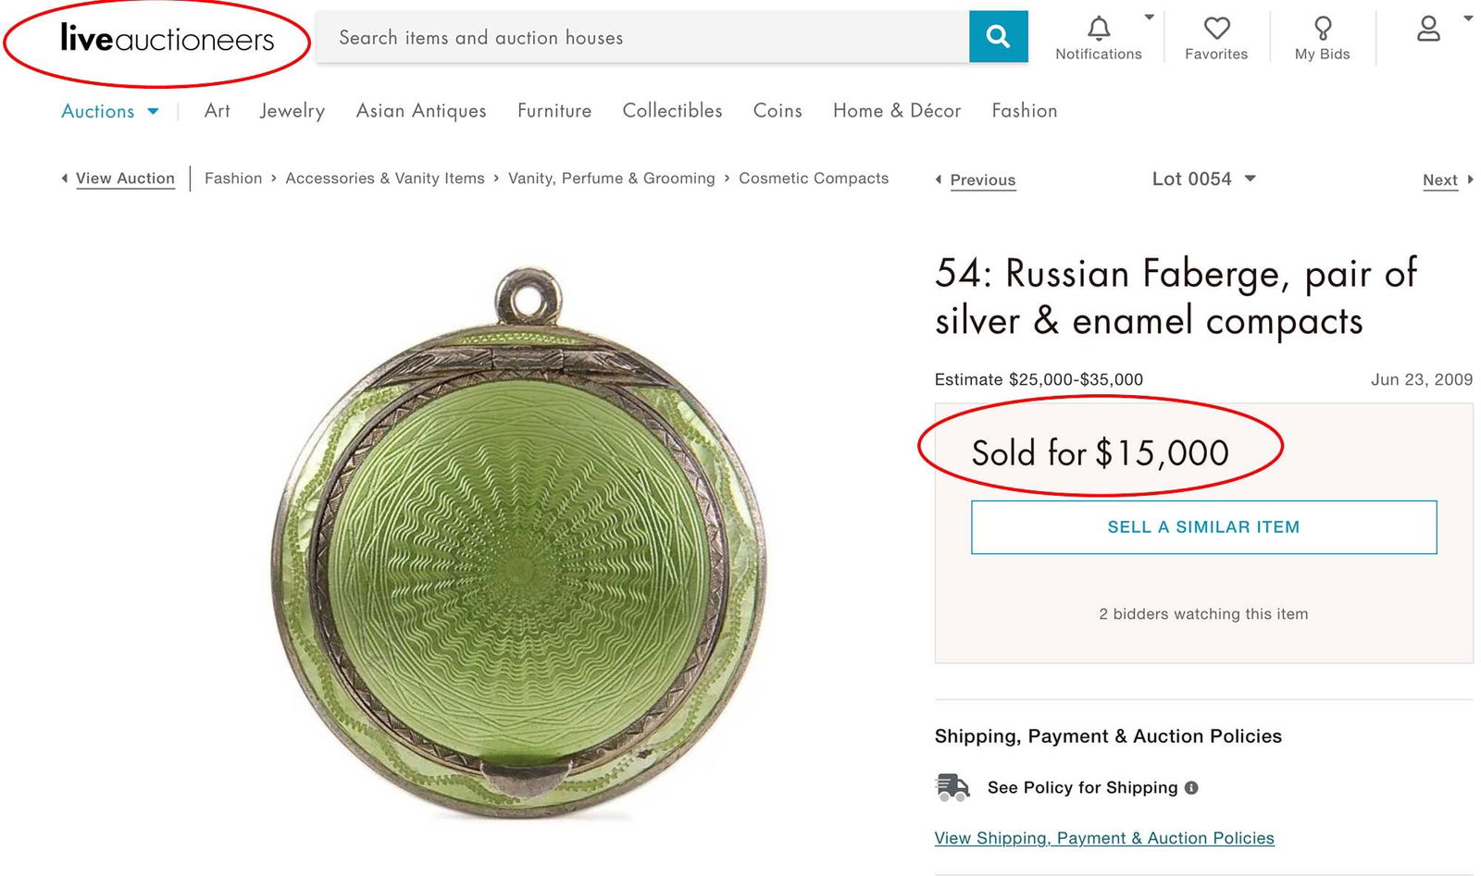Open the Jewelry category menu
Image resolution: width=1481 pixels, height=876 pixels.
[292, 111]
